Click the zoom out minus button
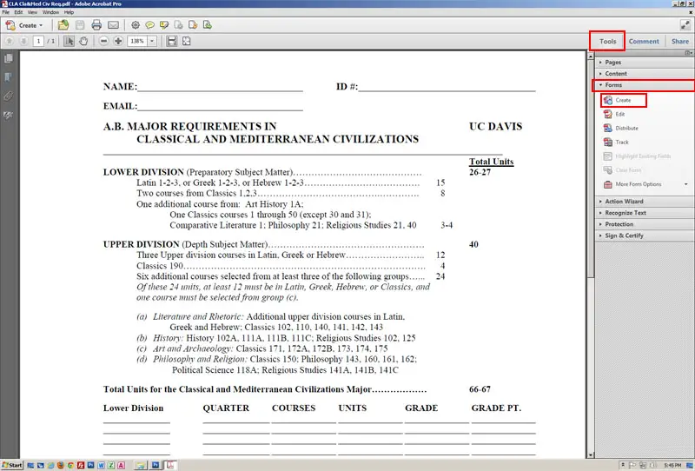This screenshot has height=471, width=695. coord(103,41)
